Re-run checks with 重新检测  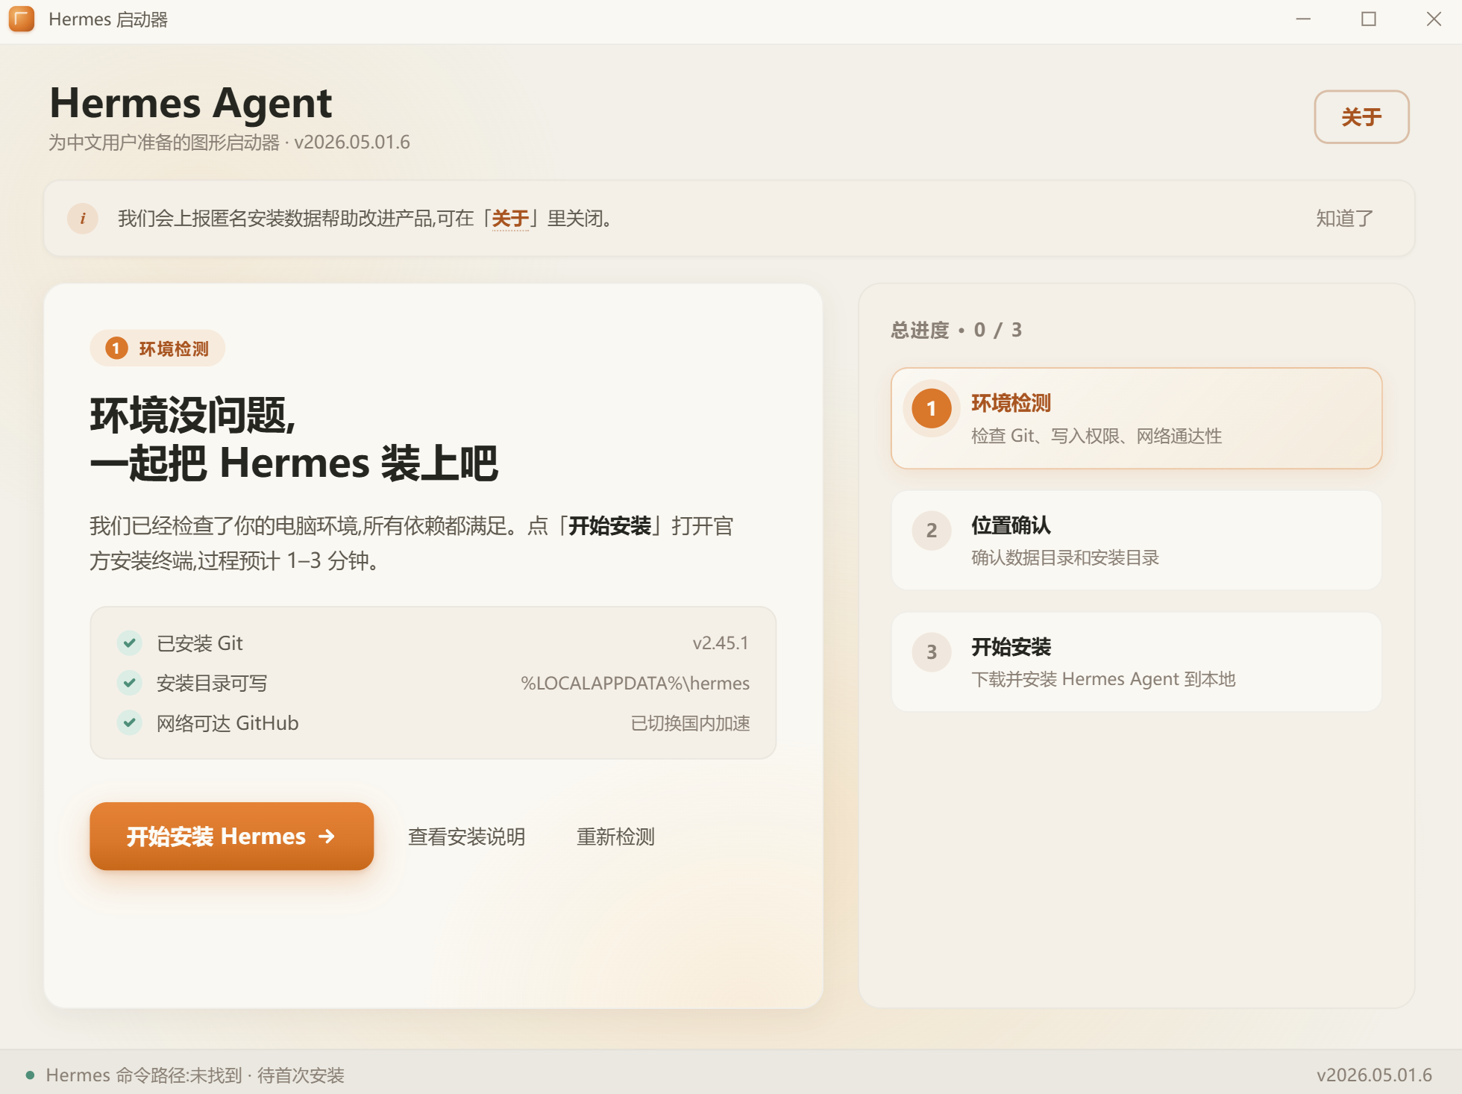click(x=616, y=837)
